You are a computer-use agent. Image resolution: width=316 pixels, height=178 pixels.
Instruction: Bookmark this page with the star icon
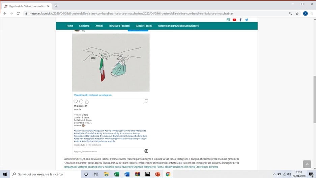click(297, 13)
